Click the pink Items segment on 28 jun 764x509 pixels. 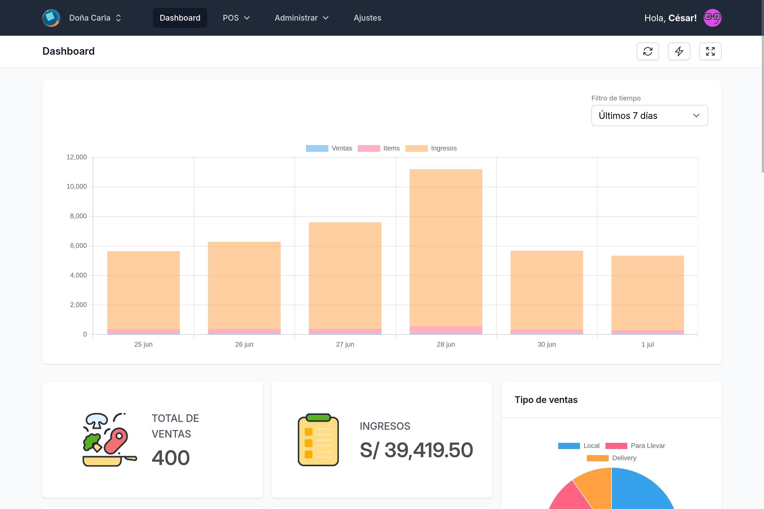[446, 330]
